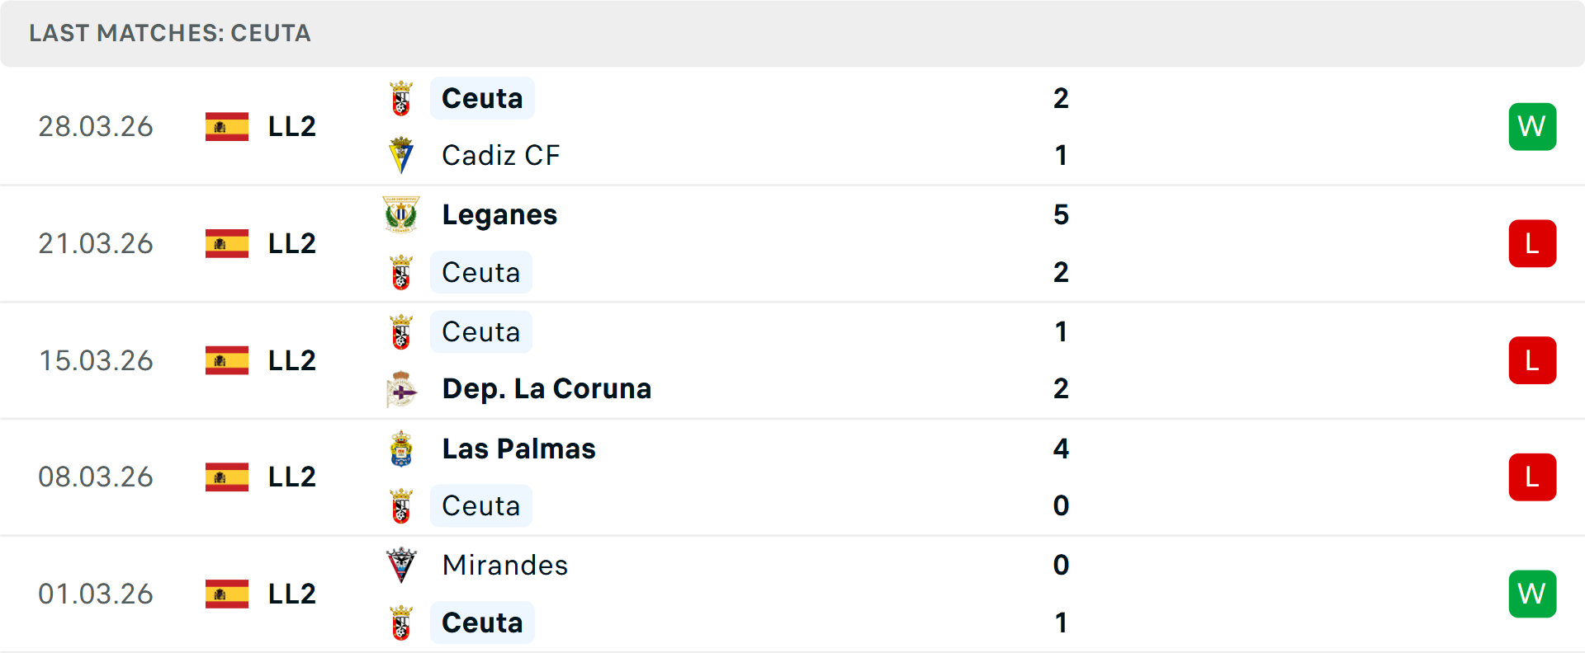
Task: Click the Las Palmas score of 4
Action: (x=1061, y=449)
